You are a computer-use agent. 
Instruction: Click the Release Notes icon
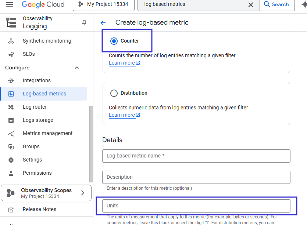(11, 210)
